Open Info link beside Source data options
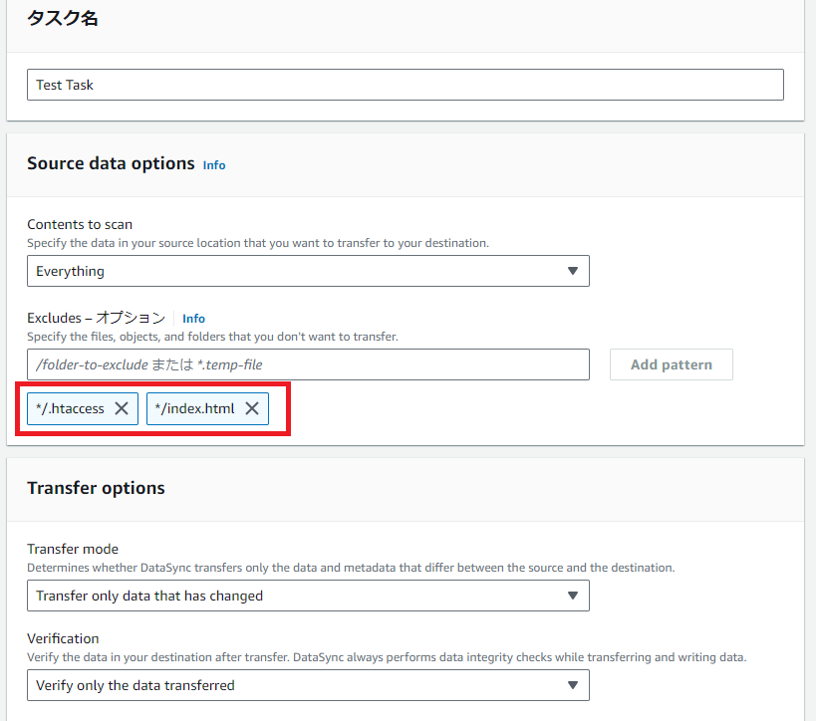The width and height of the screenshot is (817, 721). click(214, 165)
